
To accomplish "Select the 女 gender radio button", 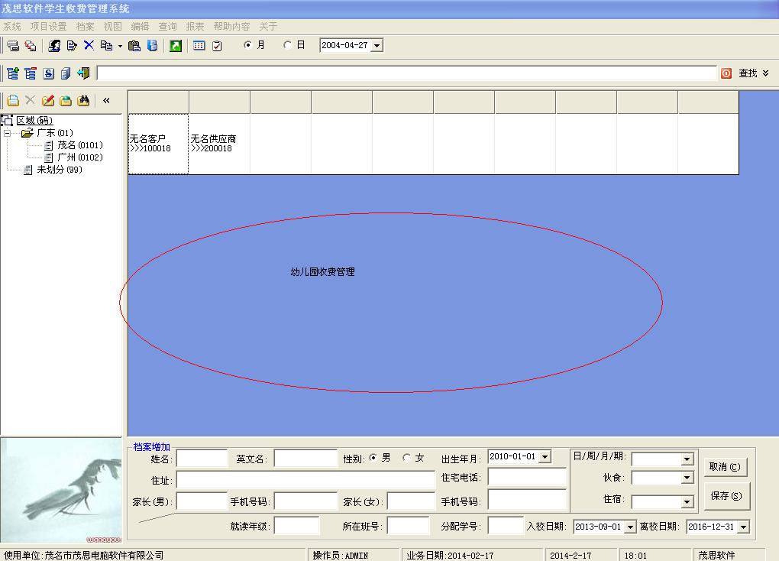I will (406, 458).
